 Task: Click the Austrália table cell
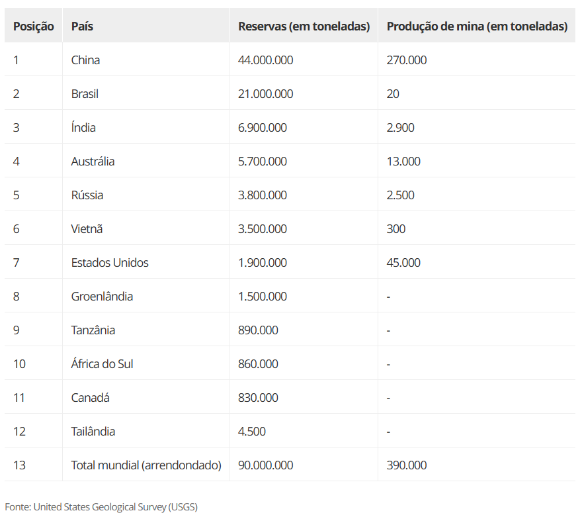pyautogui.click(x=93, y=162)
